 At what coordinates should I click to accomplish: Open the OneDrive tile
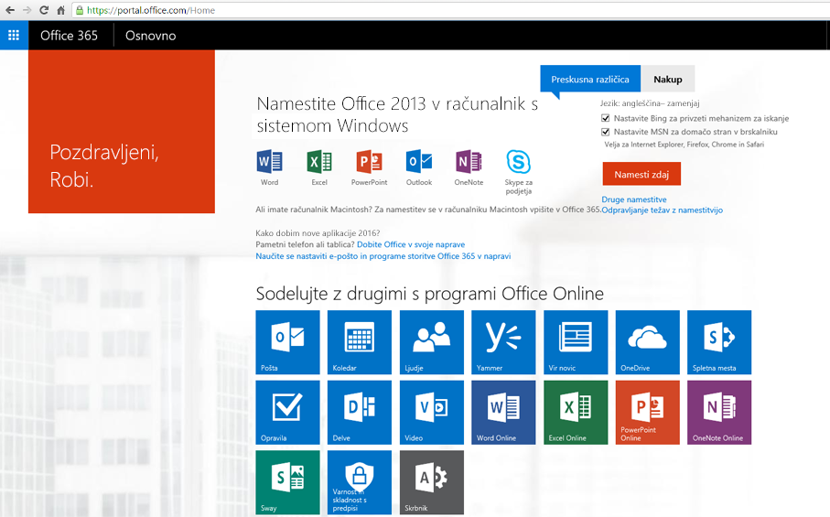point(647,342)
